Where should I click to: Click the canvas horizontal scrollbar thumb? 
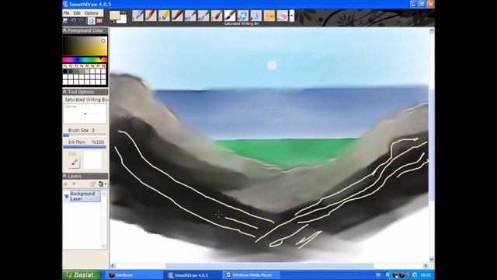point(269,265)
